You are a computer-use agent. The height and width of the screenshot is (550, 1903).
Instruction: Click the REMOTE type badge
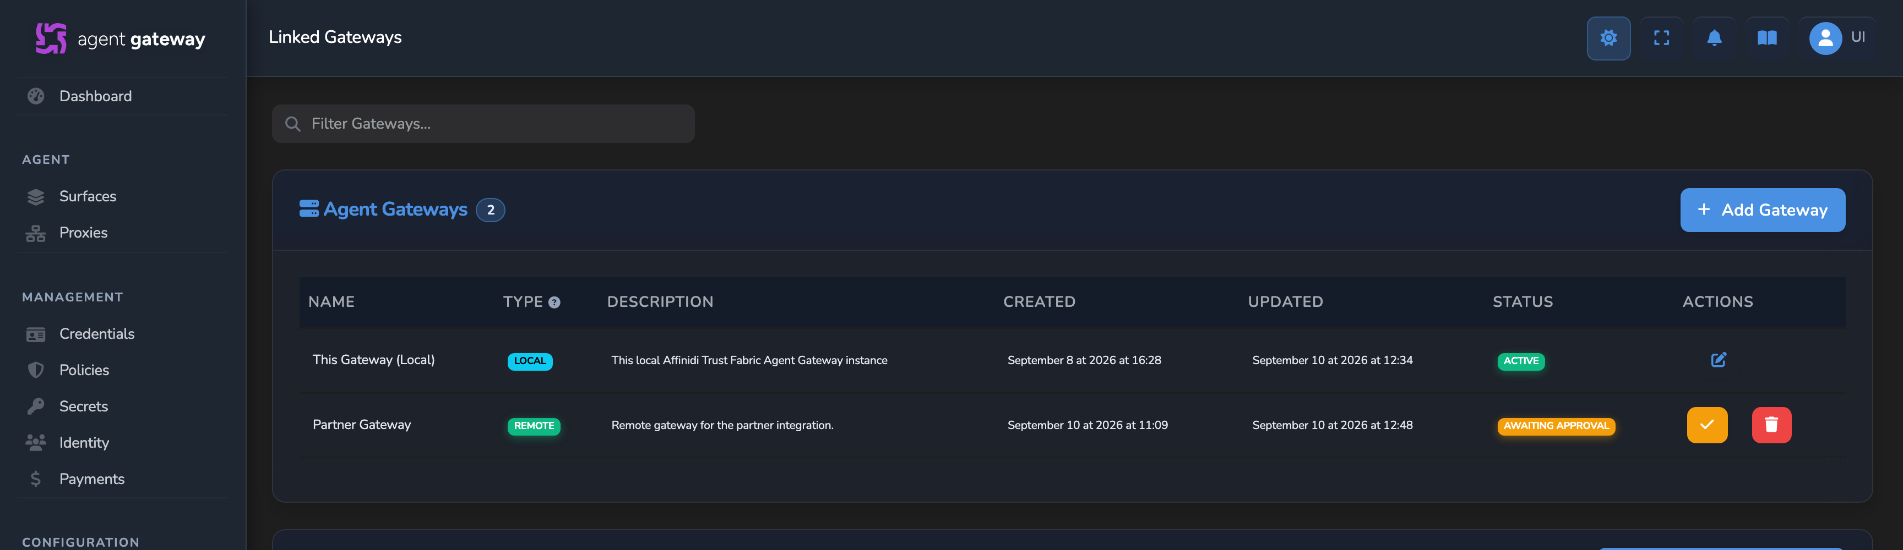coord(534,426)
